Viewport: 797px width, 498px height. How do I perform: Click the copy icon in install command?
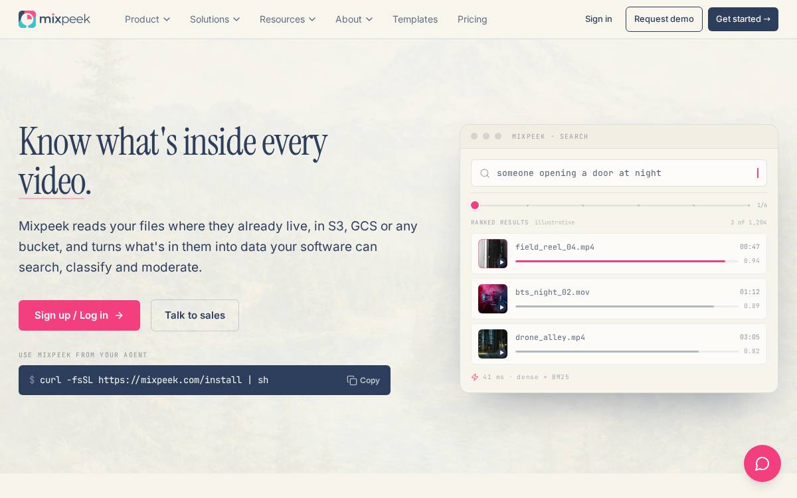(x=352, y=380)
